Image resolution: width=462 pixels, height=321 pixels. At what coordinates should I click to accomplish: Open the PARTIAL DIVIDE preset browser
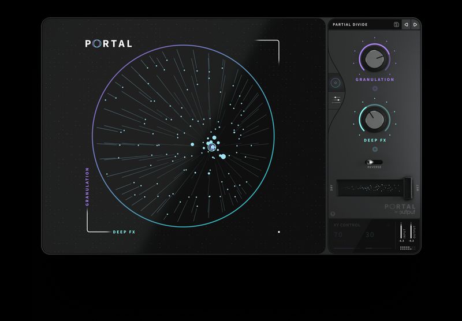350,24
